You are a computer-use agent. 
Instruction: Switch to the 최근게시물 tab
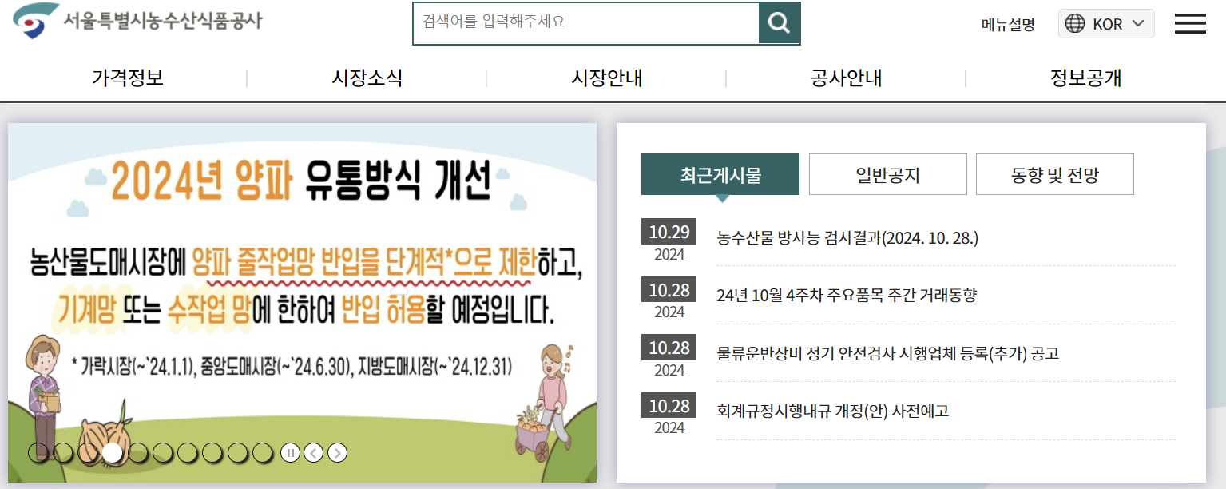click(720, 174)
